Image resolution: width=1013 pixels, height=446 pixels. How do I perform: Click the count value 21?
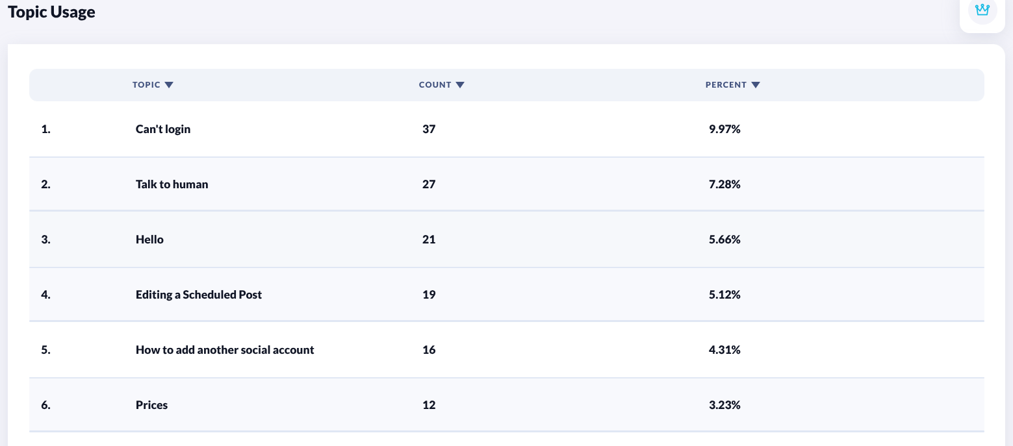click(429, 240)
